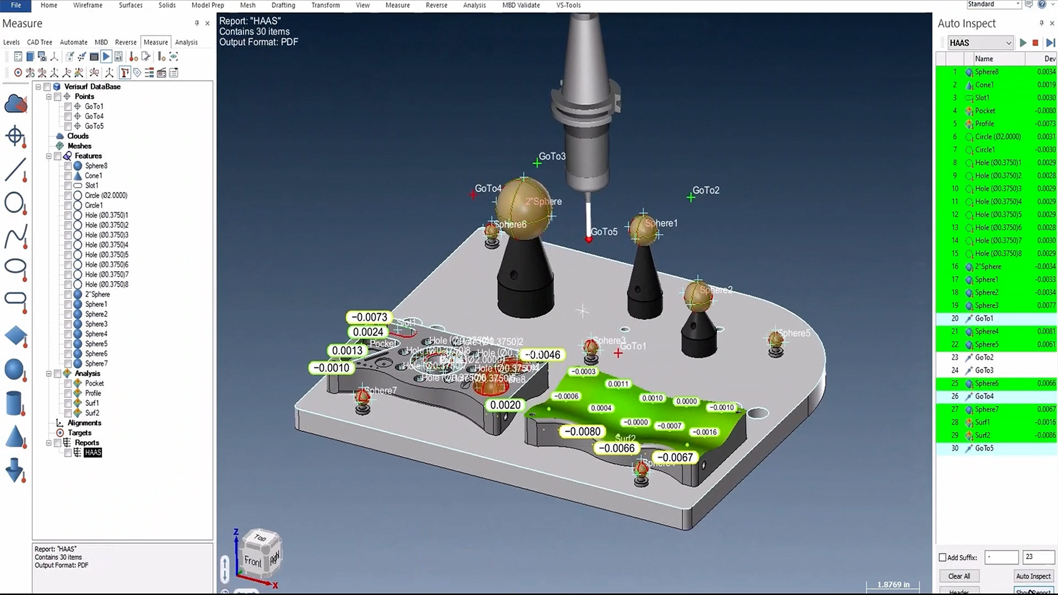Enable the Add Suffix checkbox
The image size is (1058, 595).
pos(942,557)
